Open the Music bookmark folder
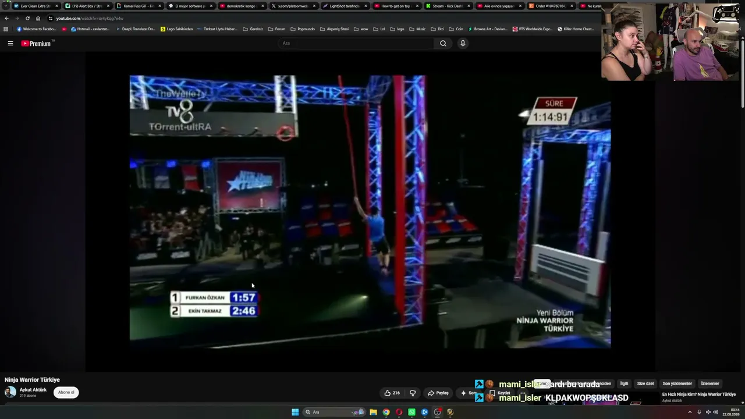 417,29
